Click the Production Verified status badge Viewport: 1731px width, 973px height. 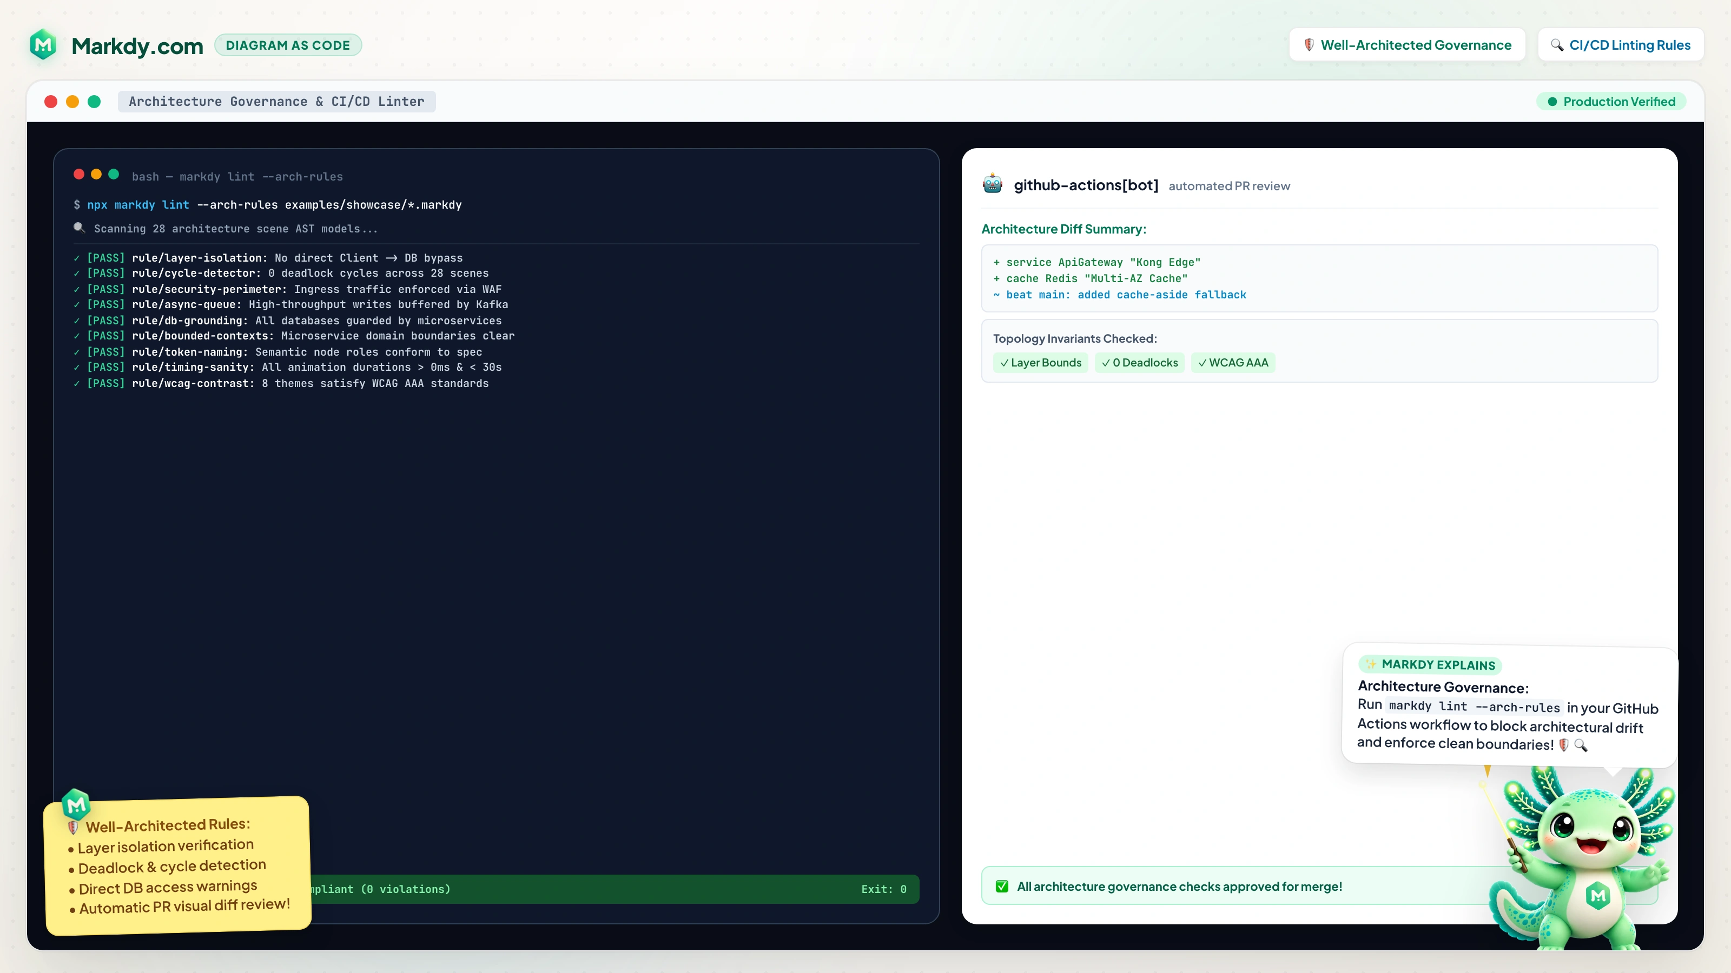pyautogui.click(x=1611, y=102)
